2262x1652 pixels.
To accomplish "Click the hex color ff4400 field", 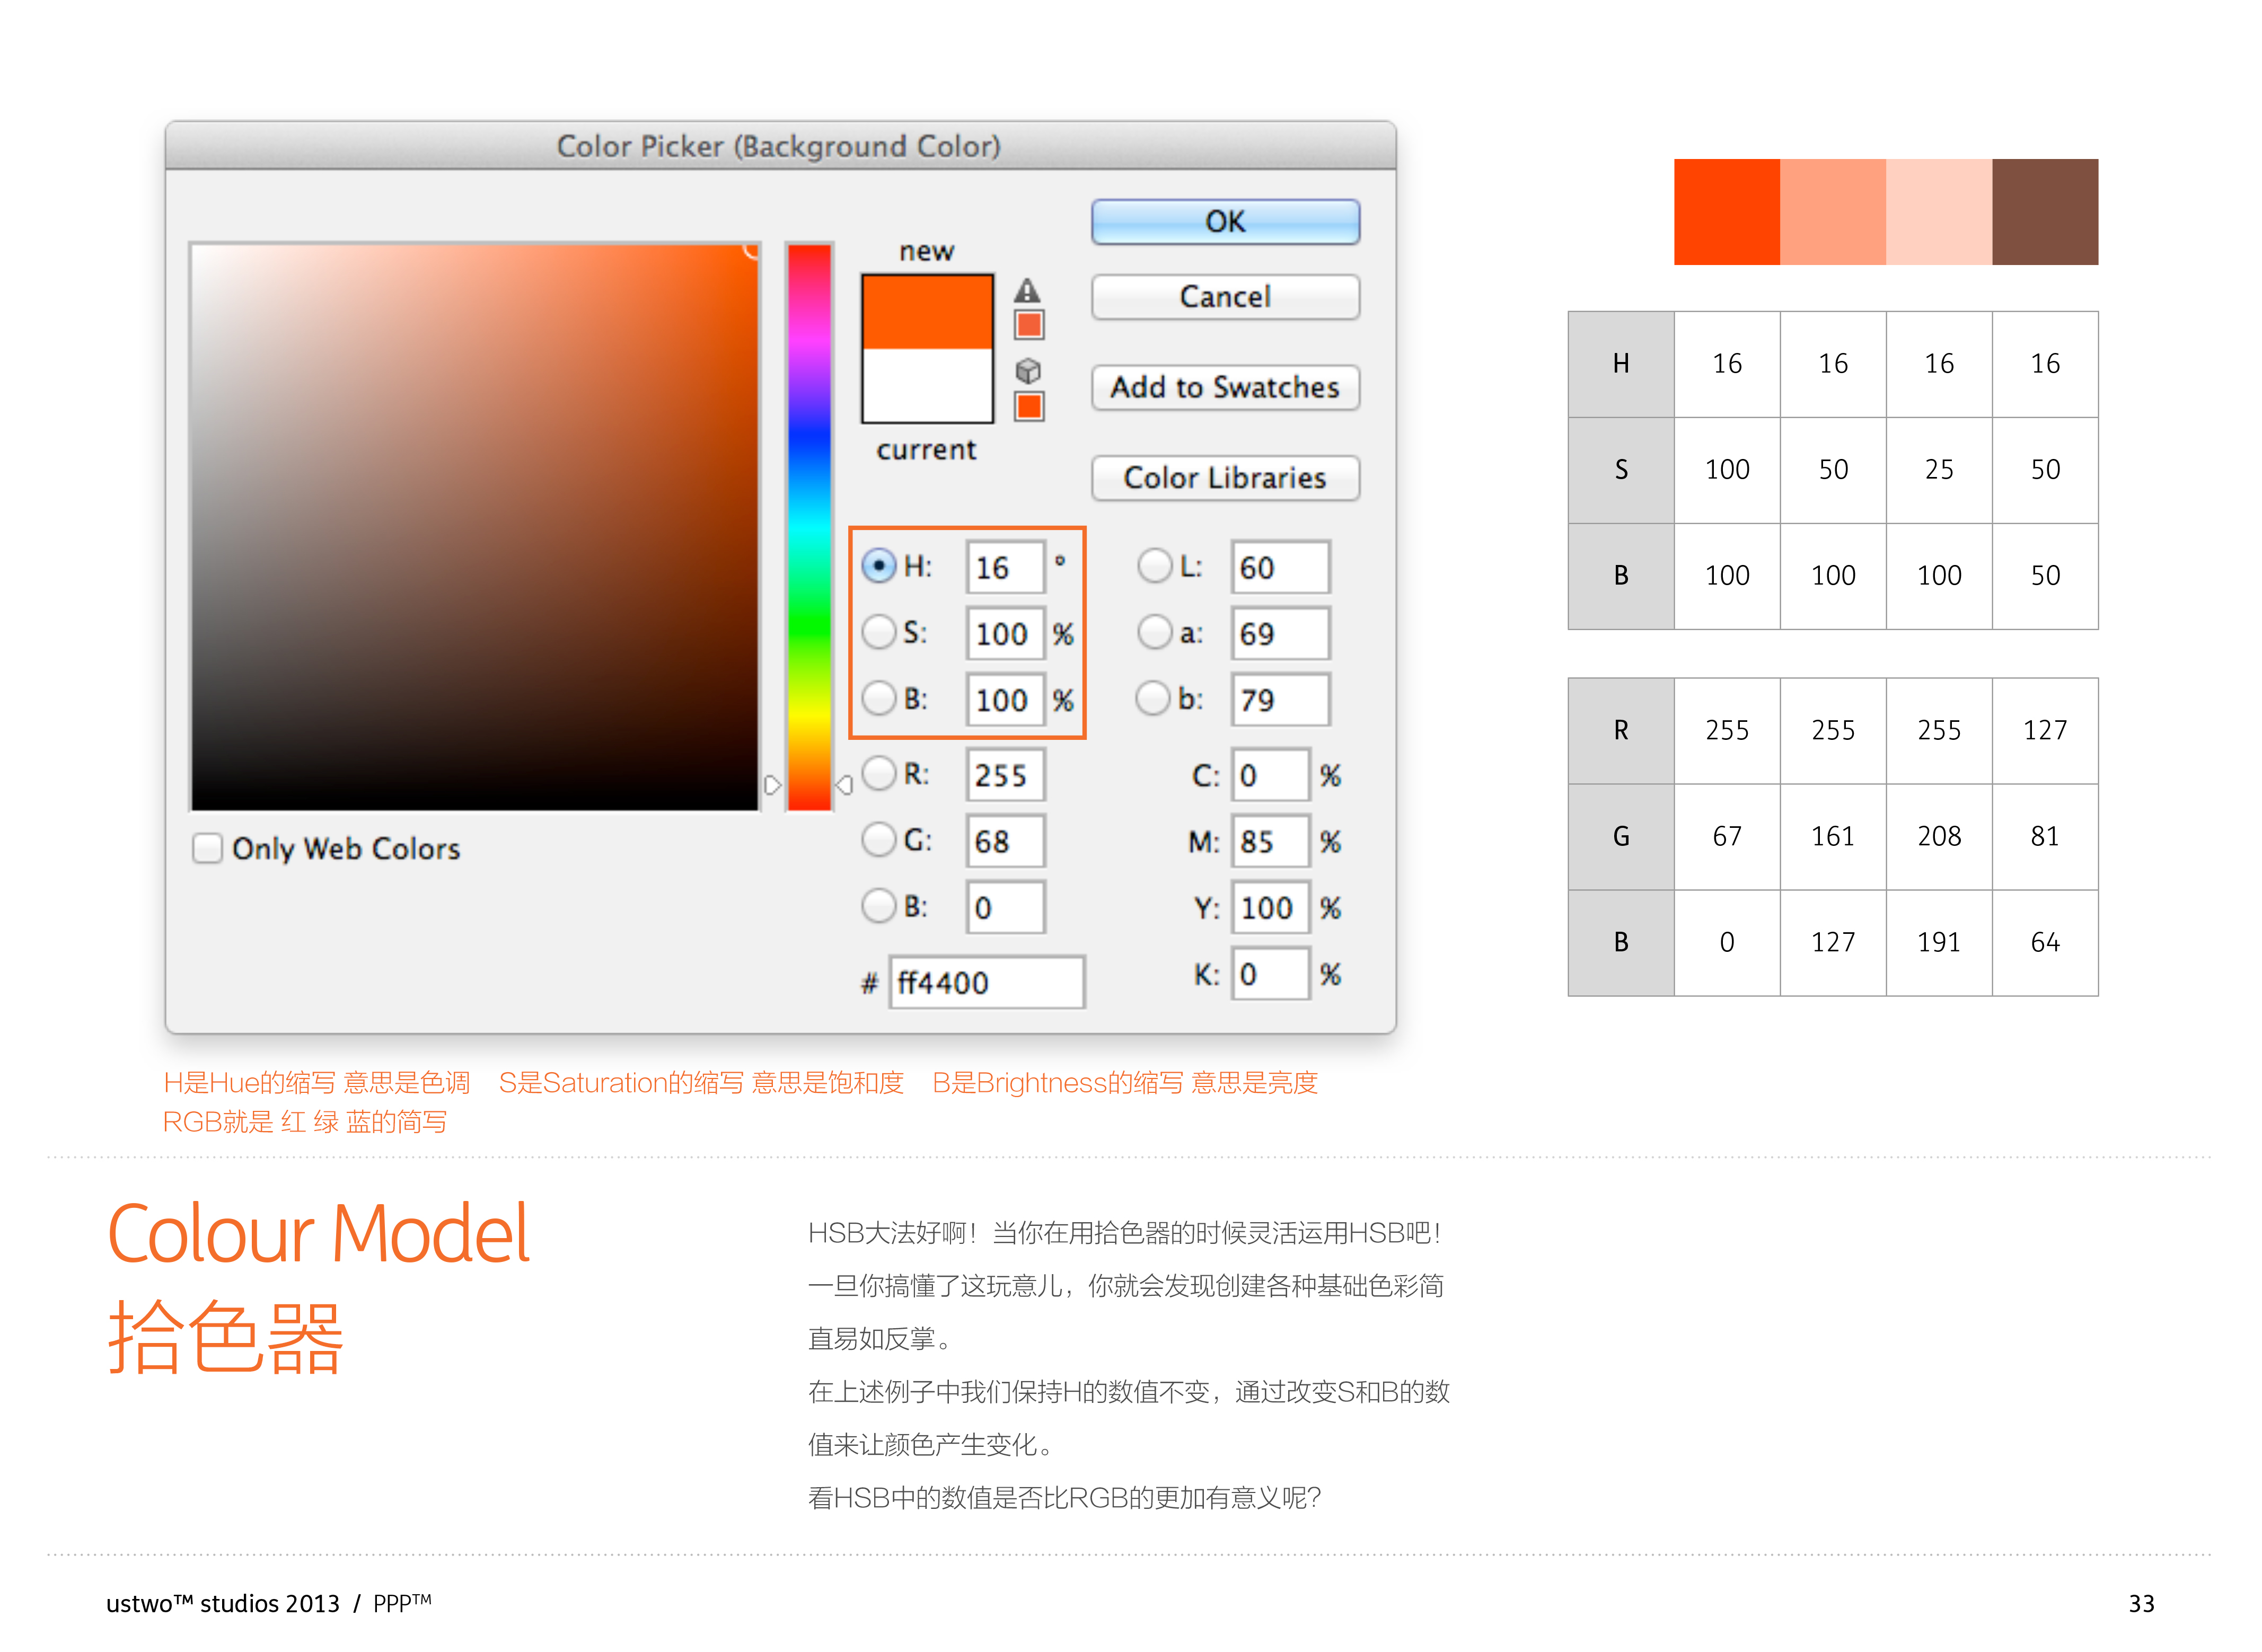I will pos(986,982).
